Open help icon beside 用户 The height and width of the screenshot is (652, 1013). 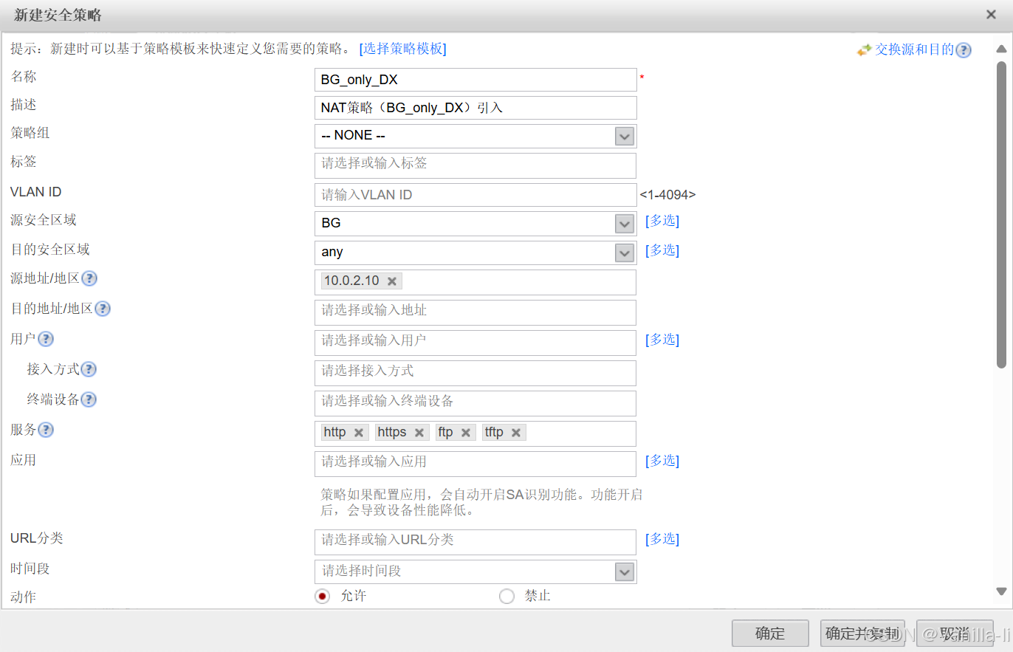tap(46, 339)
